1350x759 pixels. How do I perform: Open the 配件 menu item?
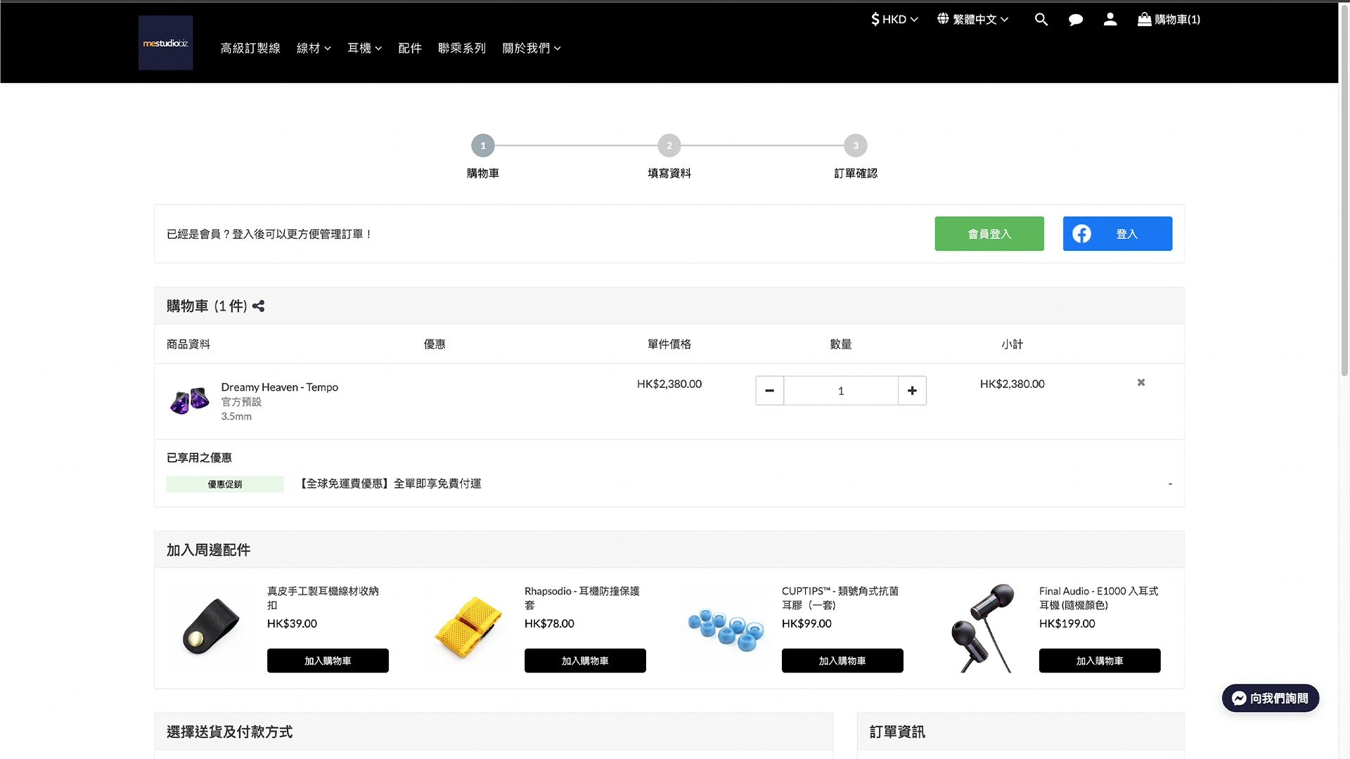410,48
